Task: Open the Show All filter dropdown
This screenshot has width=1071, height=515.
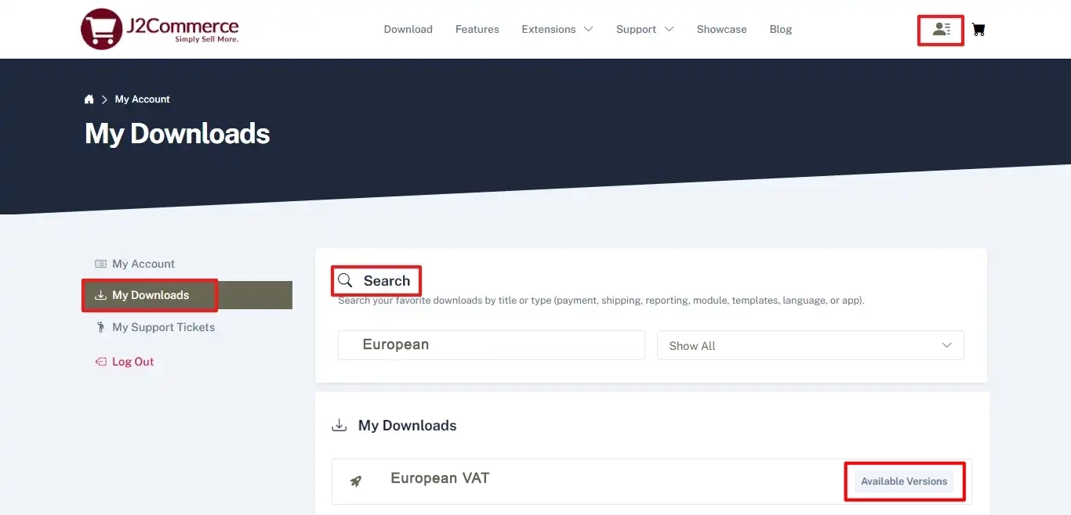Action: point(811,345)
